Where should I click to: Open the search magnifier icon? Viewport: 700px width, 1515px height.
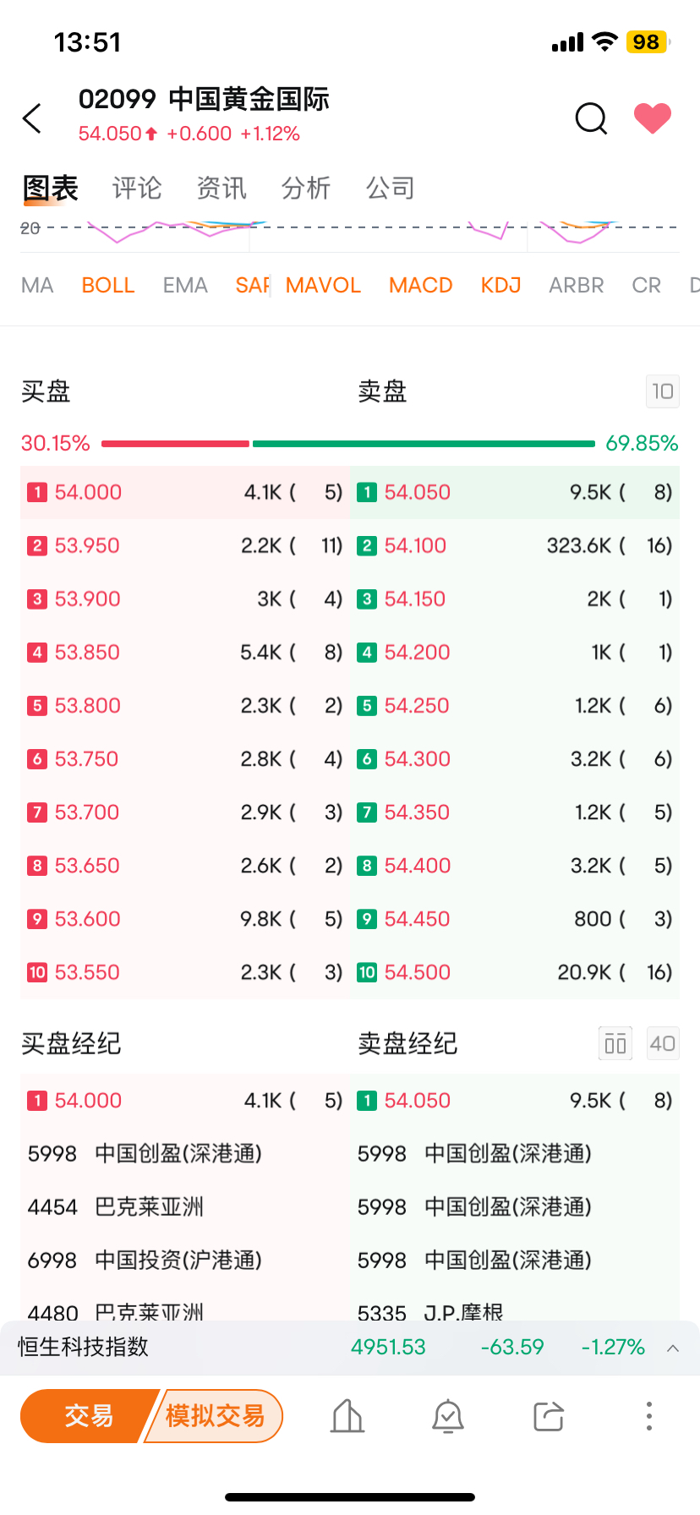click(x=591, y=119)
